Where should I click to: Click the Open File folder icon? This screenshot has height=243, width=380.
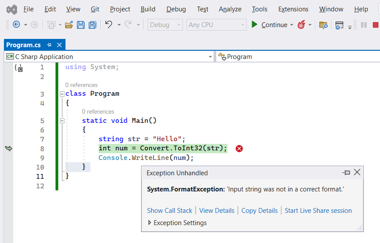coord(69,25)
